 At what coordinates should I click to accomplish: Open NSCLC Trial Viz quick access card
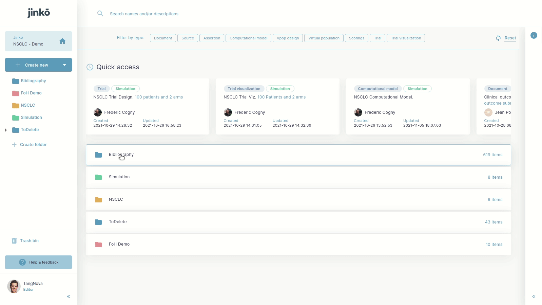coord(277,106)
